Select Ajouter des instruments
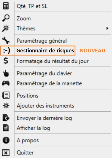112x158 pixels. pyautogui.click(x=63, y=106)
